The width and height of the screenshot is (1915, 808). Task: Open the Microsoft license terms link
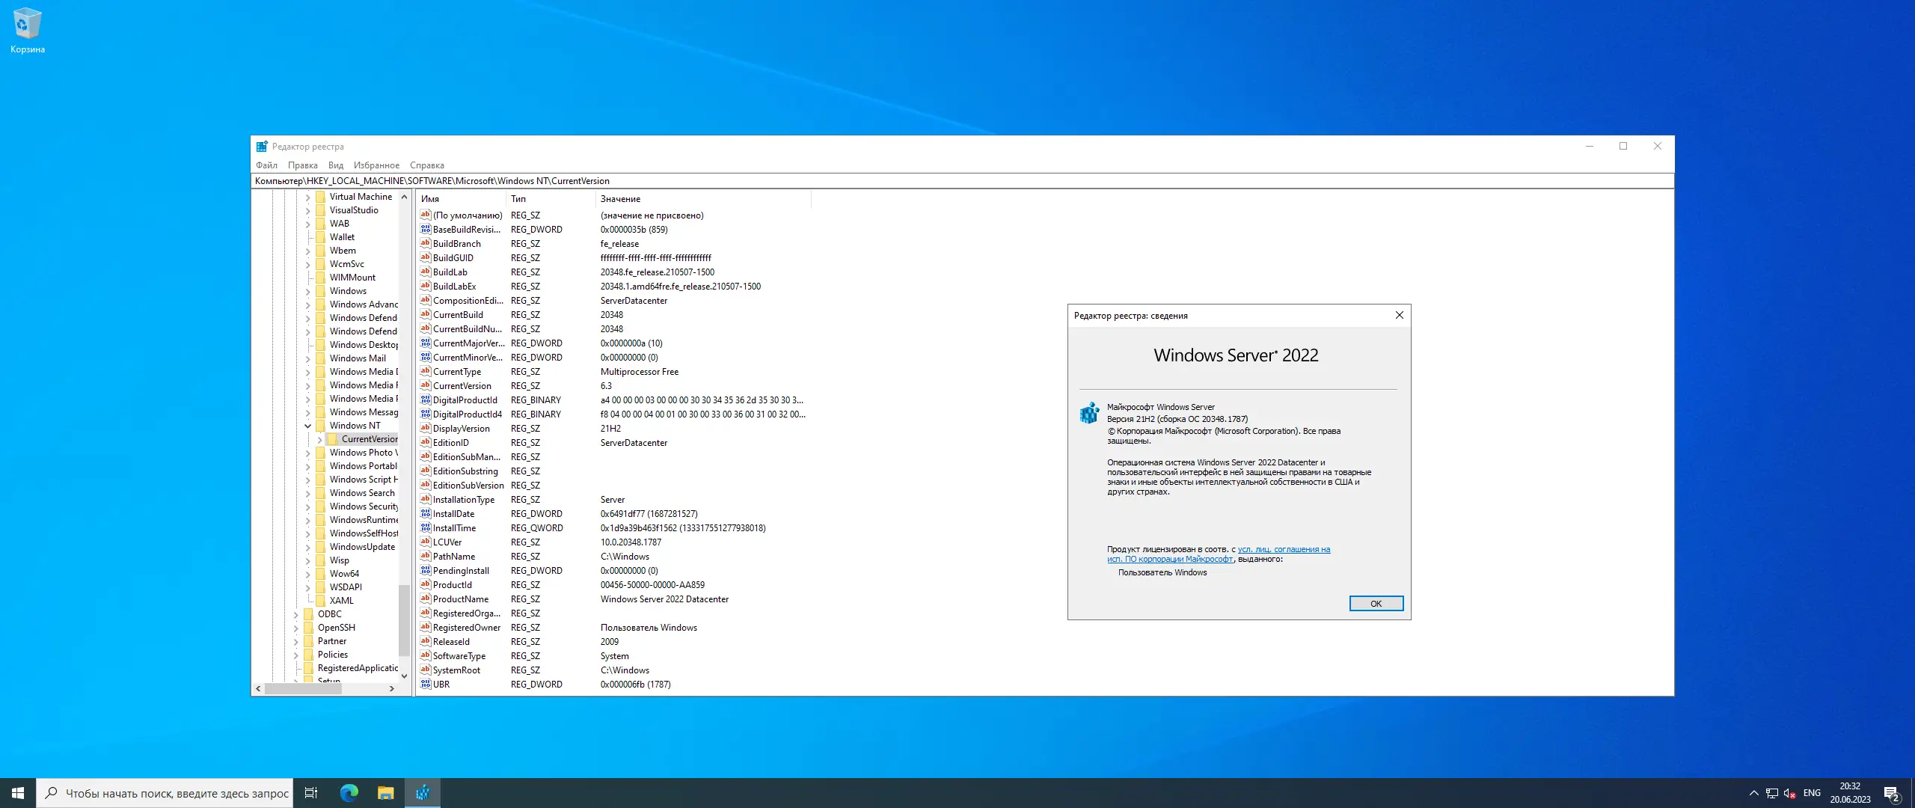1283,549
